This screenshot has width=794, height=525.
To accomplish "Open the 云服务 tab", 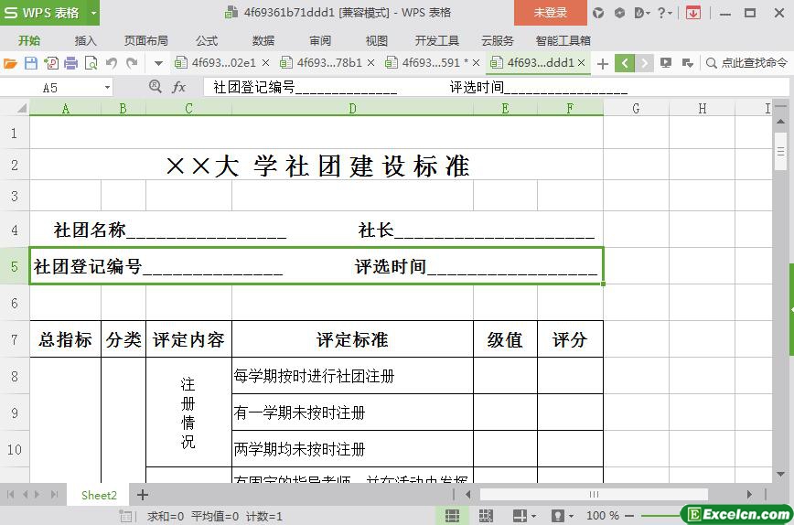I will coord(498,40).
